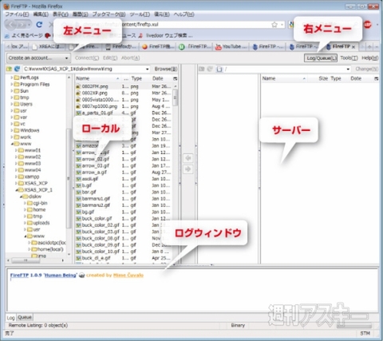The width and height of the screenshot is (383, 341).
Task: Collapse the XSAS_XCP_1 folder
Action: point(16,190)
